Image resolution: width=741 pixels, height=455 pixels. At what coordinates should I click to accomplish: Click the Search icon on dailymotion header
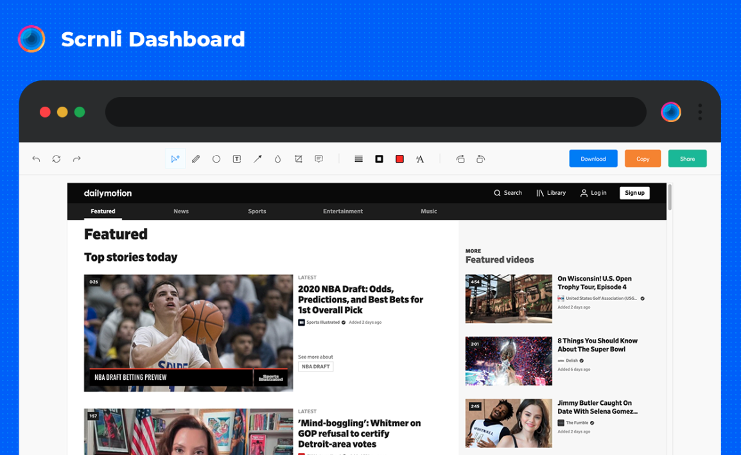point(497,193)
